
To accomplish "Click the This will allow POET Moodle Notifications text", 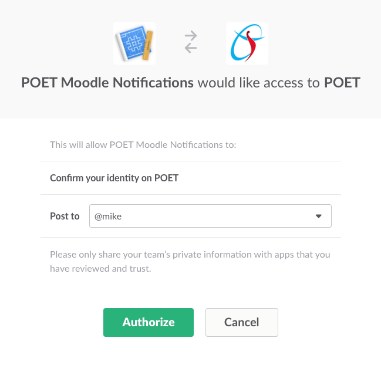I will (x=143, y=145).
